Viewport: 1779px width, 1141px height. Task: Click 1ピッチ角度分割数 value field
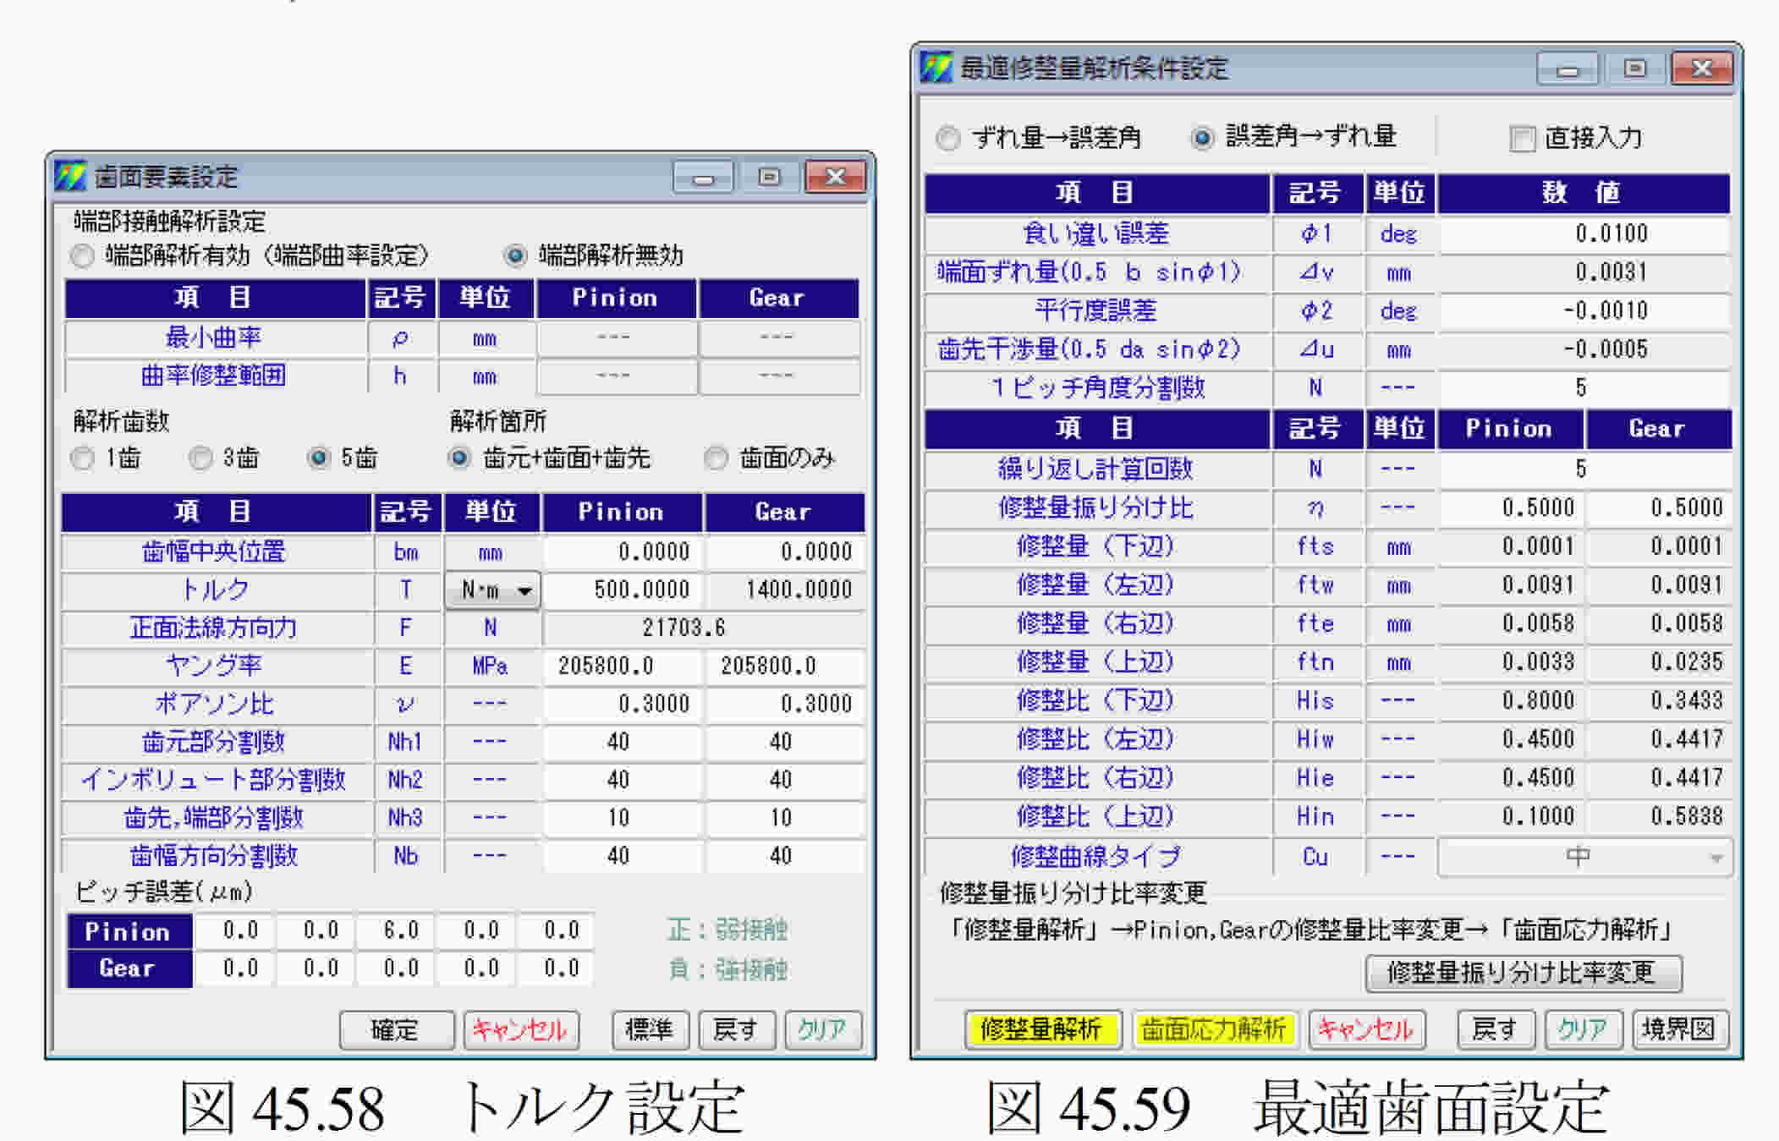[x=1584, y=387]
